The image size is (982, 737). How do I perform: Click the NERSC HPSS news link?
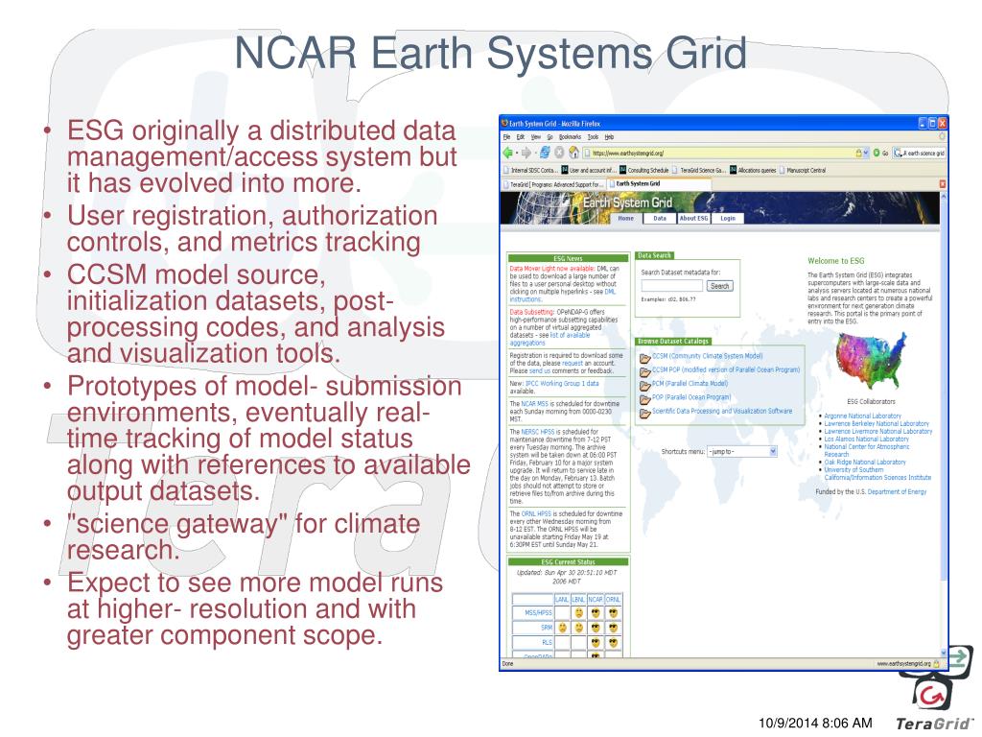tap(537, 432)
